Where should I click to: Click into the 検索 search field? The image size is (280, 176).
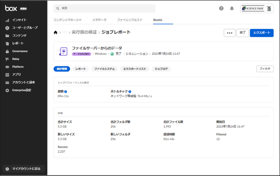(x=105, y=8)
